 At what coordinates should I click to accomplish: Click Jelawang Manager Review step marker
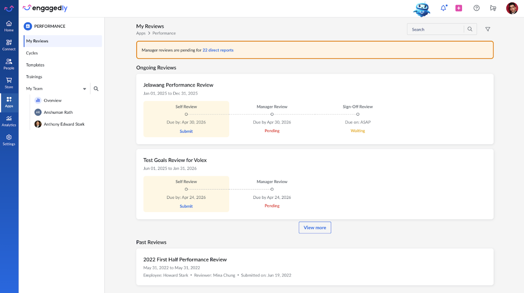272,114
